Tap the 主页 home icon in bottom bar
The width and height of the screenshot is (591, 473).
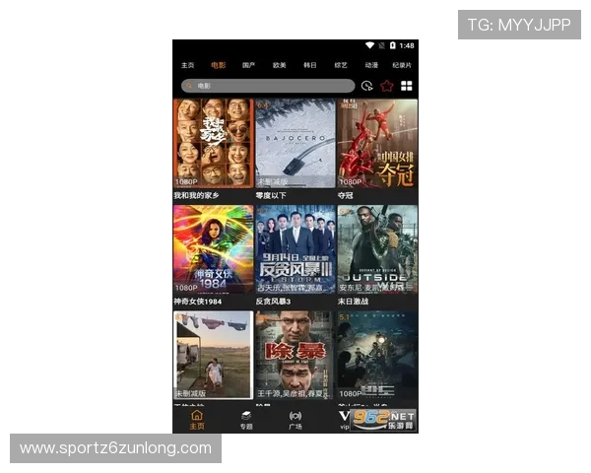(197, 419)
